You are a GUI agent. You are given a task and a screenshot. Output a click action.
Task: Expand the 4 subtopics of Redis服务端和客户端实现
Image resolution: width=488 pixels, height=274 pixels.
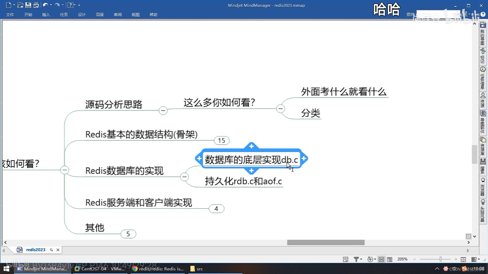point(216,209)
